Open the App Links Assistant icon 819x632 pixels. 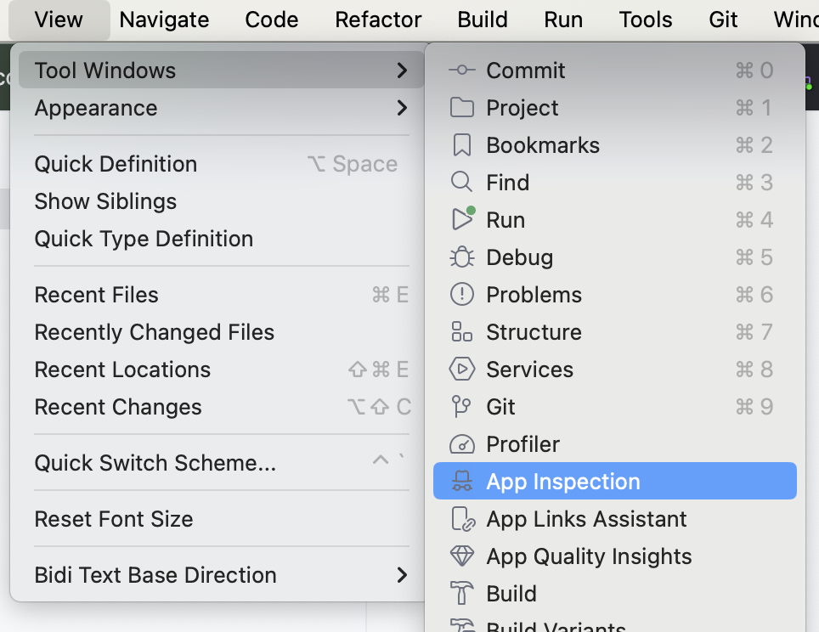click(461, 519)
